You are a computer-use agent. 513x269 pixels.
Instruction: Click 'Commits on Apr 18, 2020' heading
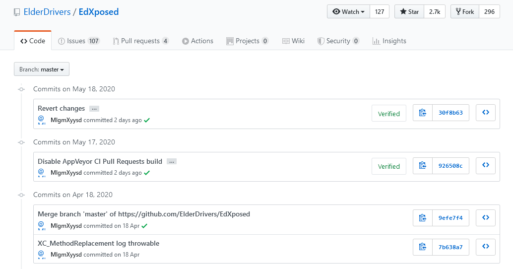point(73,195)
